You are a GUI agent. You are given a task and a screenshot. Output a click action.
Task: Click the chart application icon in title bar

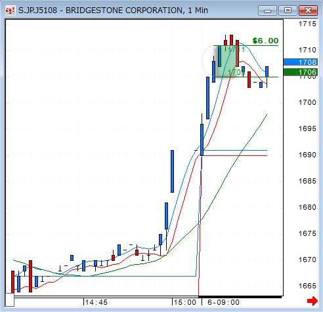[x=10, y=10]
